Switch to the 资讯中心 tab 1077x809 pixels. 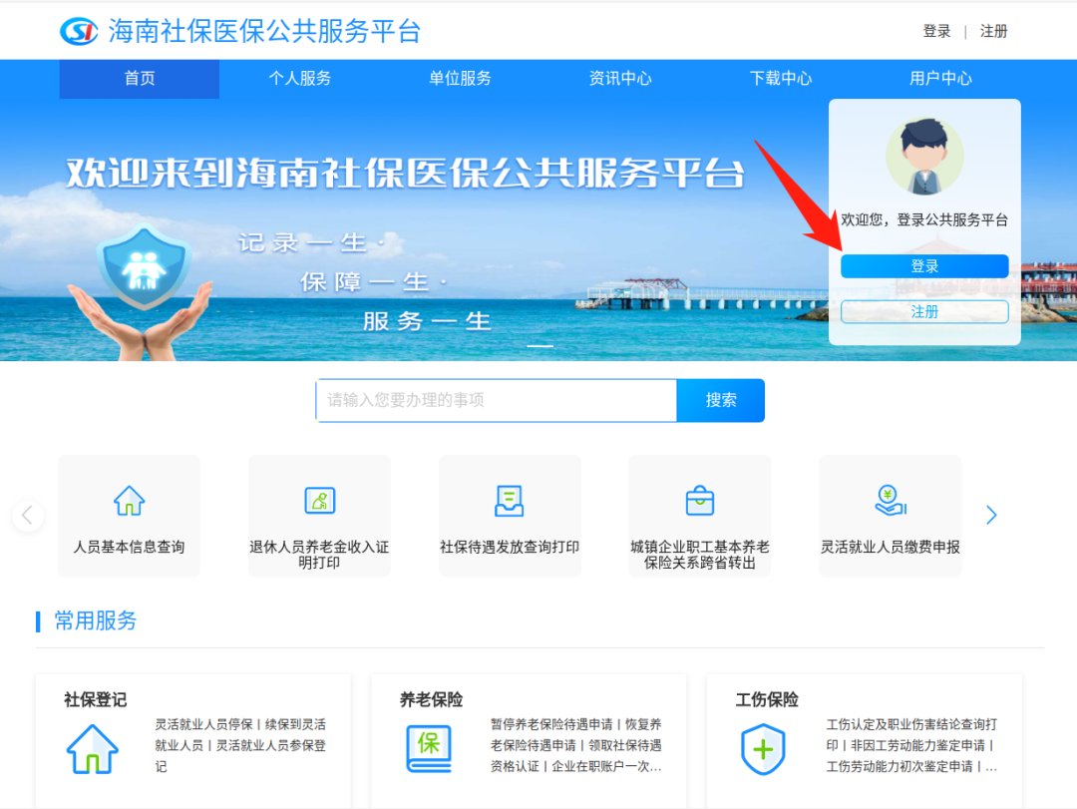pos(620,79)
